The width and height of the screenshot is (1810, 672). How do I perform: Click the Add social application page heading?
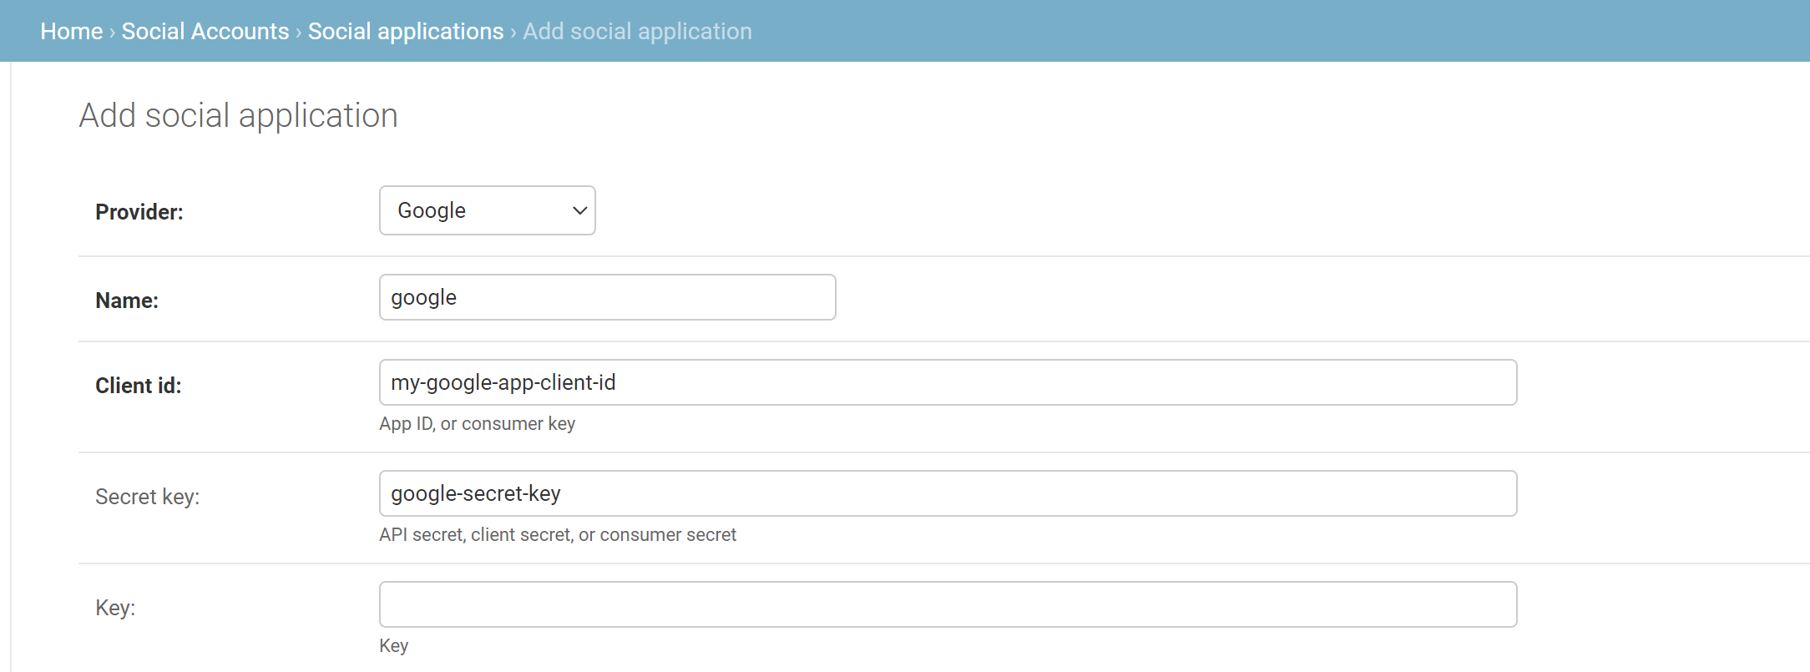point(238,114)
